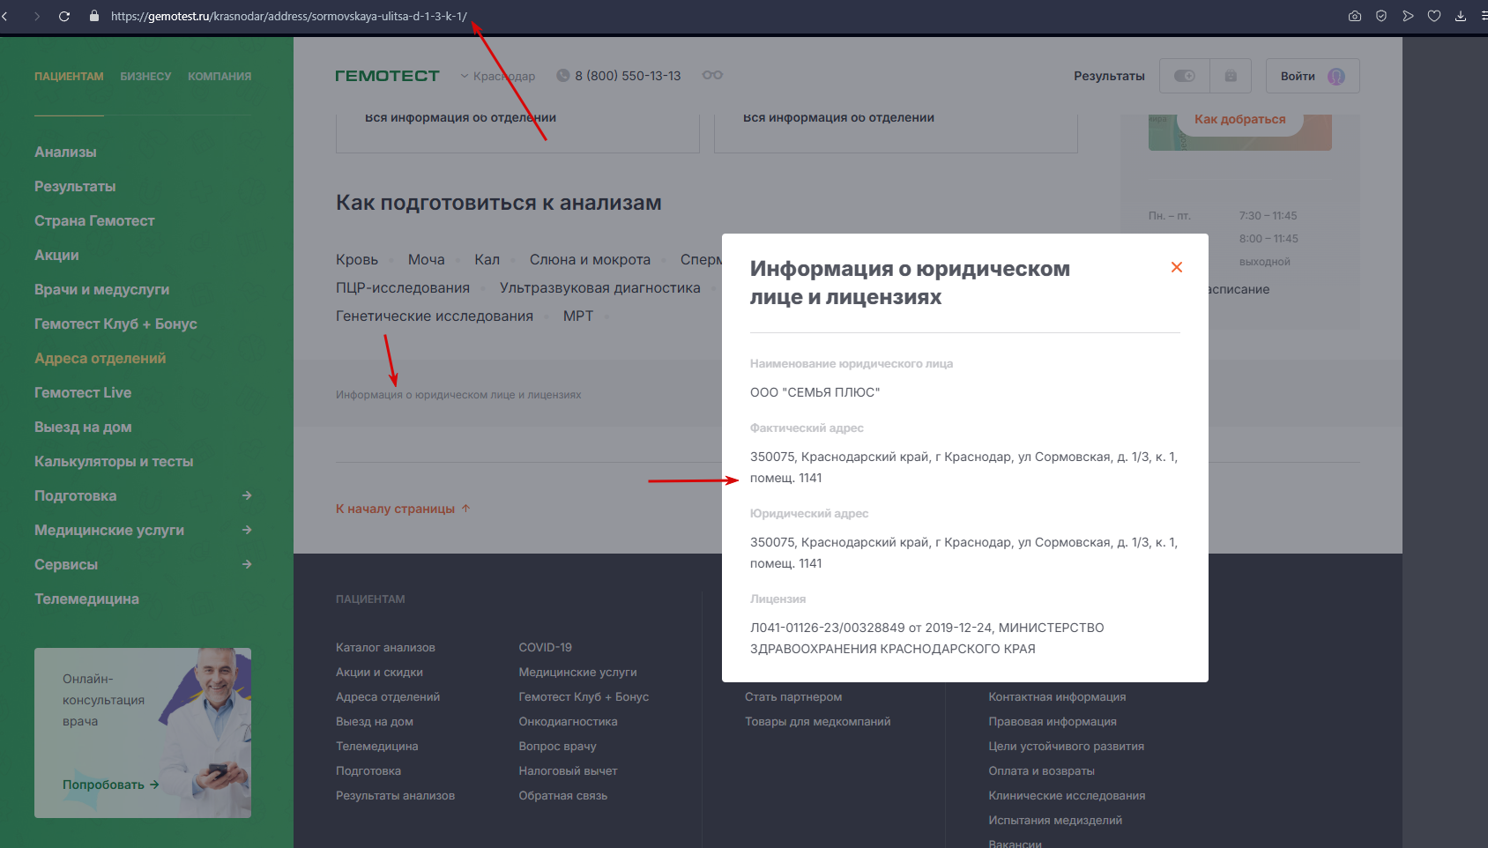
Task: Select Генетические исследования preparation topic
Action: coord(435,316)
